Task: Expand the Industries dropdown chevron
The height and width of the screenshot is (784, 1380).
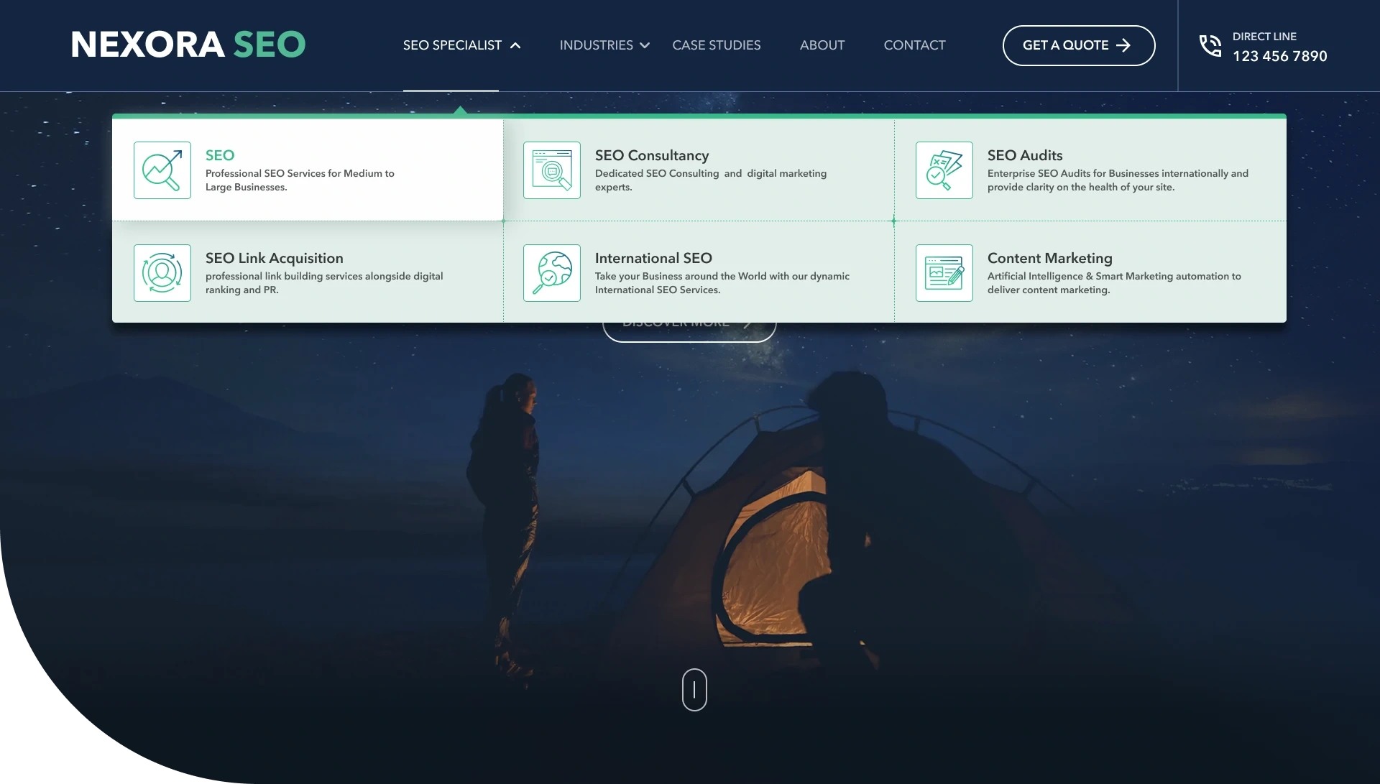Action: click(645, 45)
